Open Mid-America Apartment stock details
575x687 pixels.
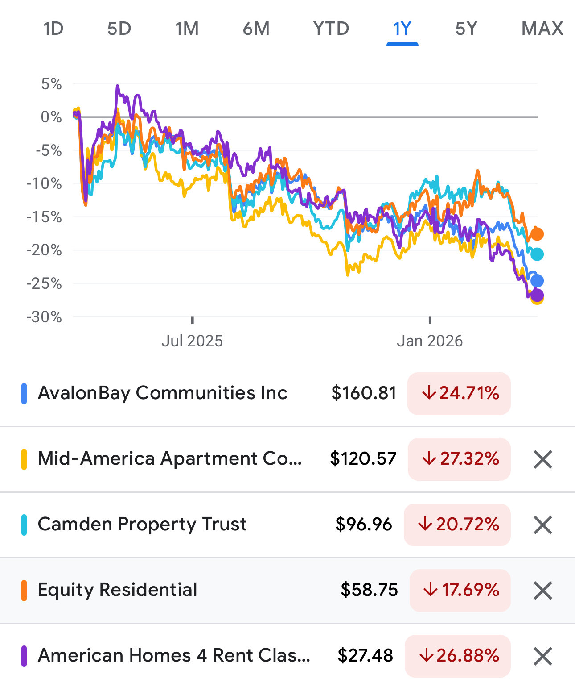click(170, 459)
